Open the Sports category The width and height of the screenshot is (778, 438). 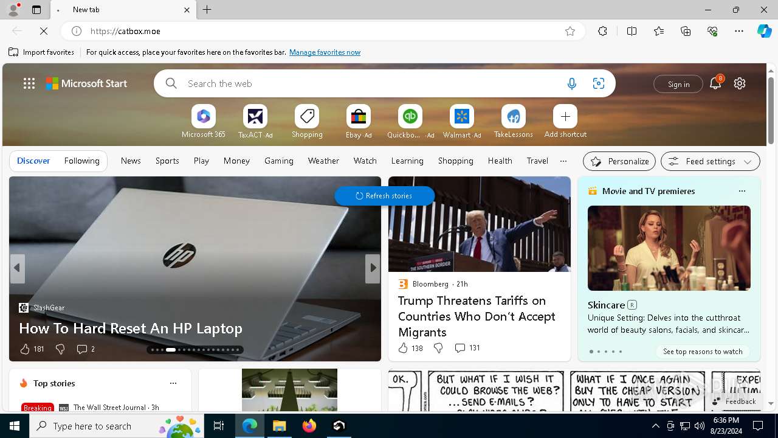tap(167, 161)
